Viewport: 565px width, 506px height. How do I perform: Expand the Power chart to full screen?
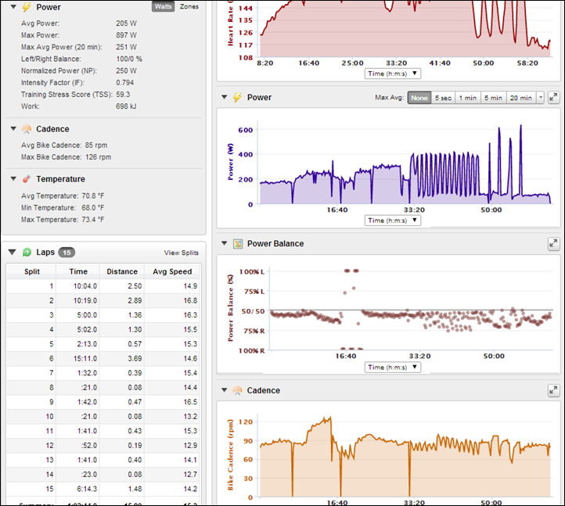(x=553, y=97)
